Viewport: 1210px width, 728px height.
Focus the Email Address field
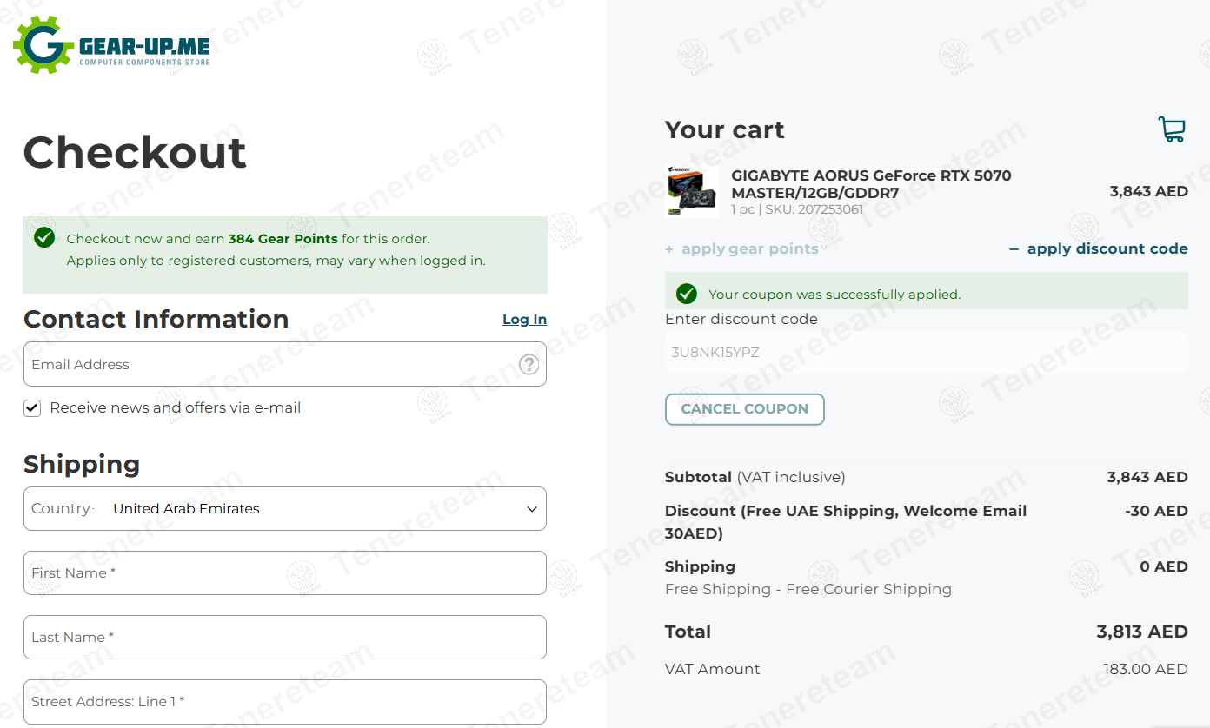click(x=269, y=365)
